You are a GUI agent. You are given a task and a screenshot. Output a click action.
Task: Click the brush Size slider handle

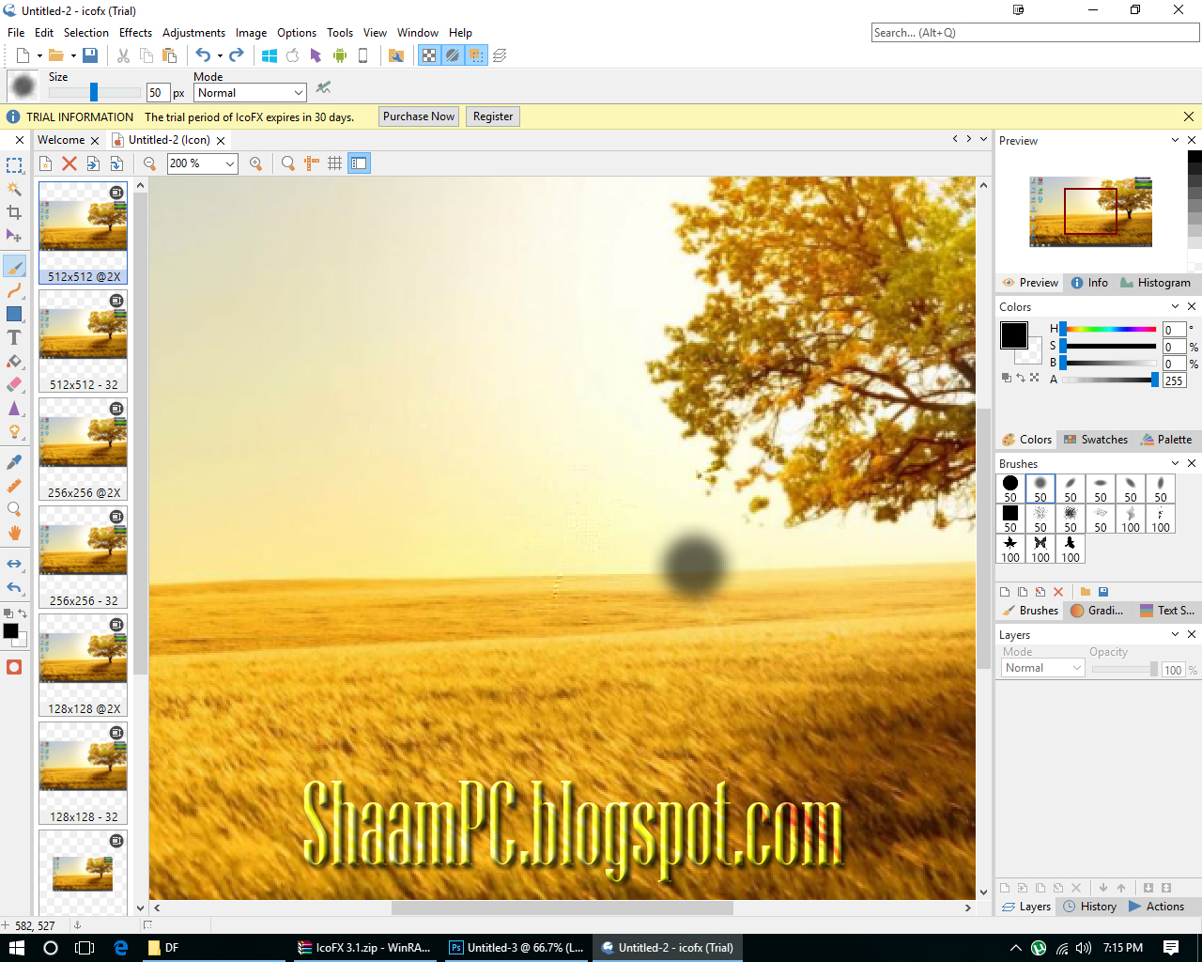tap(94, 92)
